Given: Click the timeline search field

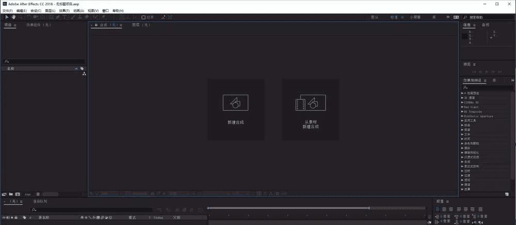Looking at the screenshot, I should point(91,210).
